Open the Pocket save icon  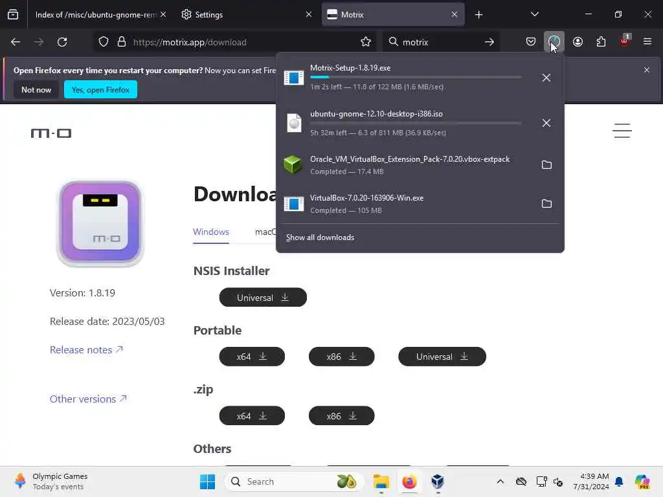point(531,42)
